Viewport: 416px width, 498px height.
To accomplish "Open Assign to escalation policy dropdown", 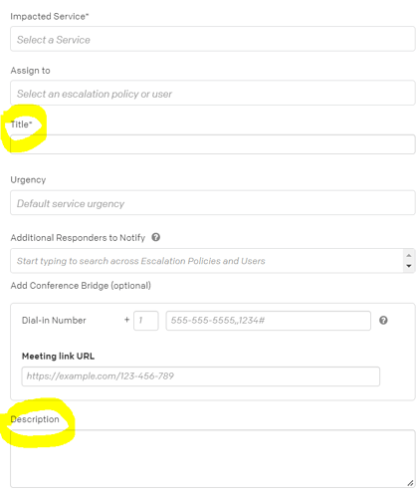I will coord(213,93).
